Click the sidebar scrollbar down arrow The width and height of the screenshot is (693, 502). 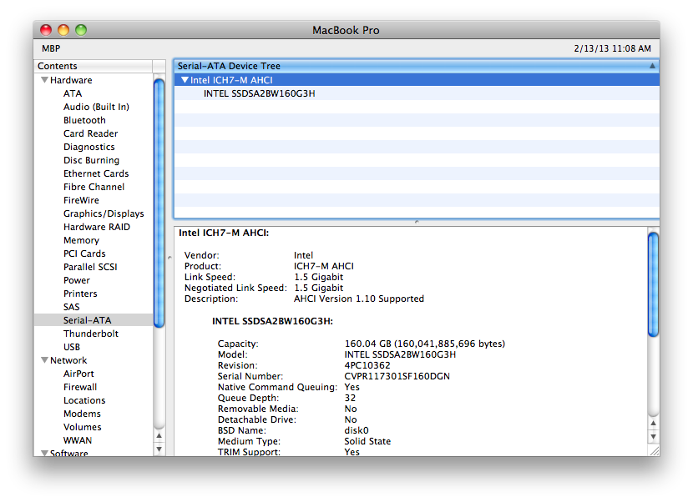click(x=159, y=449)
